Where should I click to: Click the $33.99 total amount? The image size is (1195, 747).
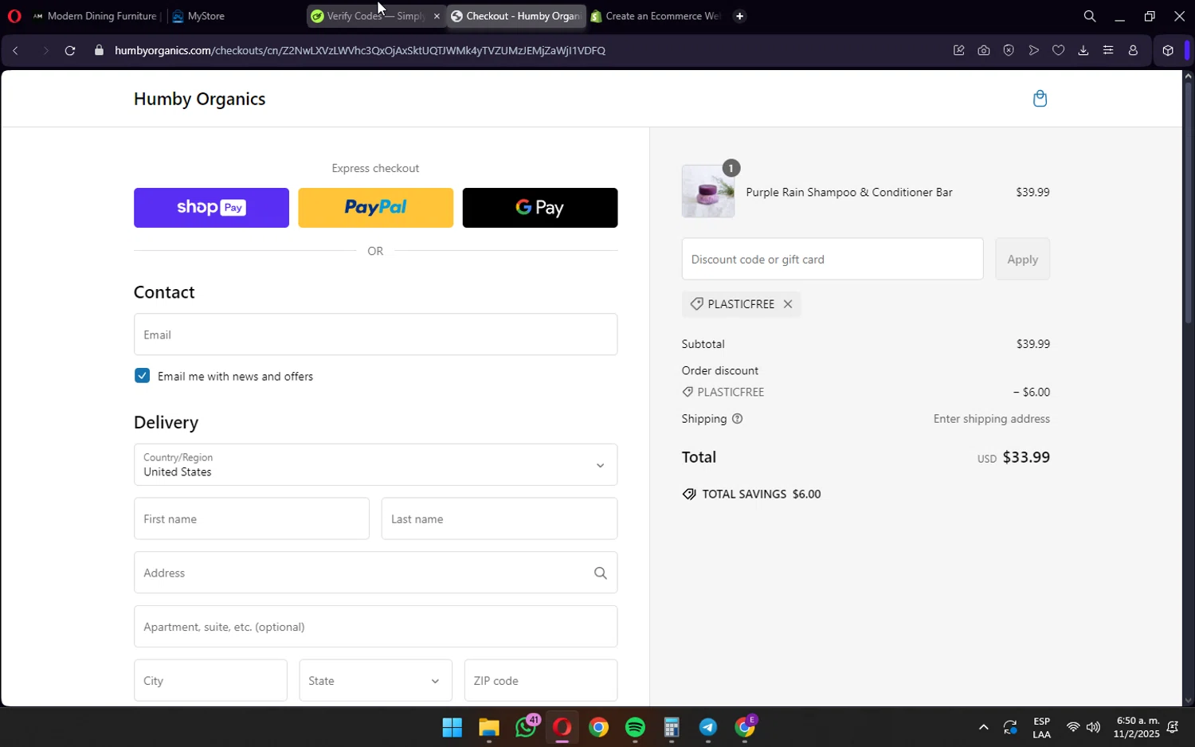click(1026, 457)
